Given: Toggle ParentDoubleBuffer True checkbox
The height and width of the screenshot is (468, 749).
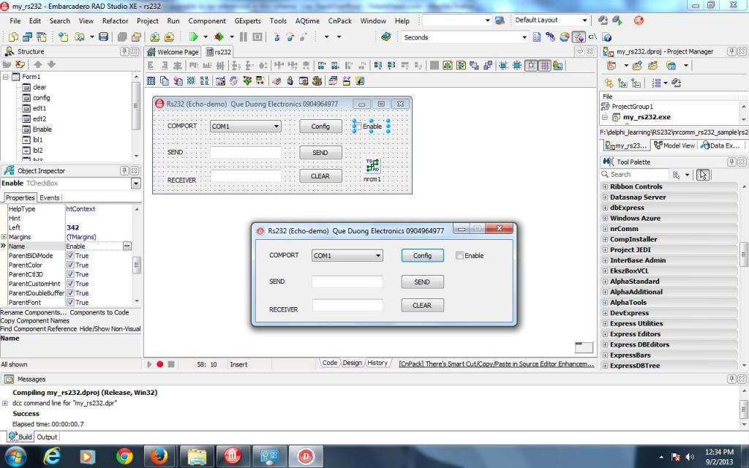Looking at the screenshot, I should tap(70, 292).
